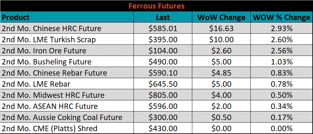Select the $0.50 WoW change cell

(x=221, y=117)
